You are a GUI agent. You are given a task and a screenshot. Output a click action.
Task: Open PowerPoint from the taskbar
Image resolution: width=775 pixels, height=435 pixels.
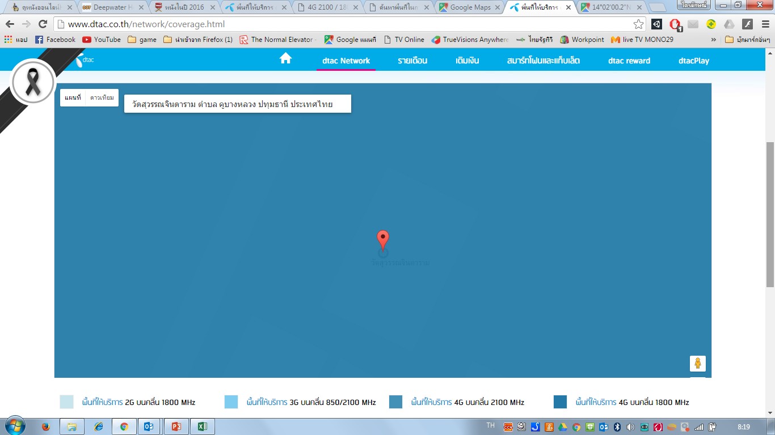pyautogui.click(x=175, y=427)
